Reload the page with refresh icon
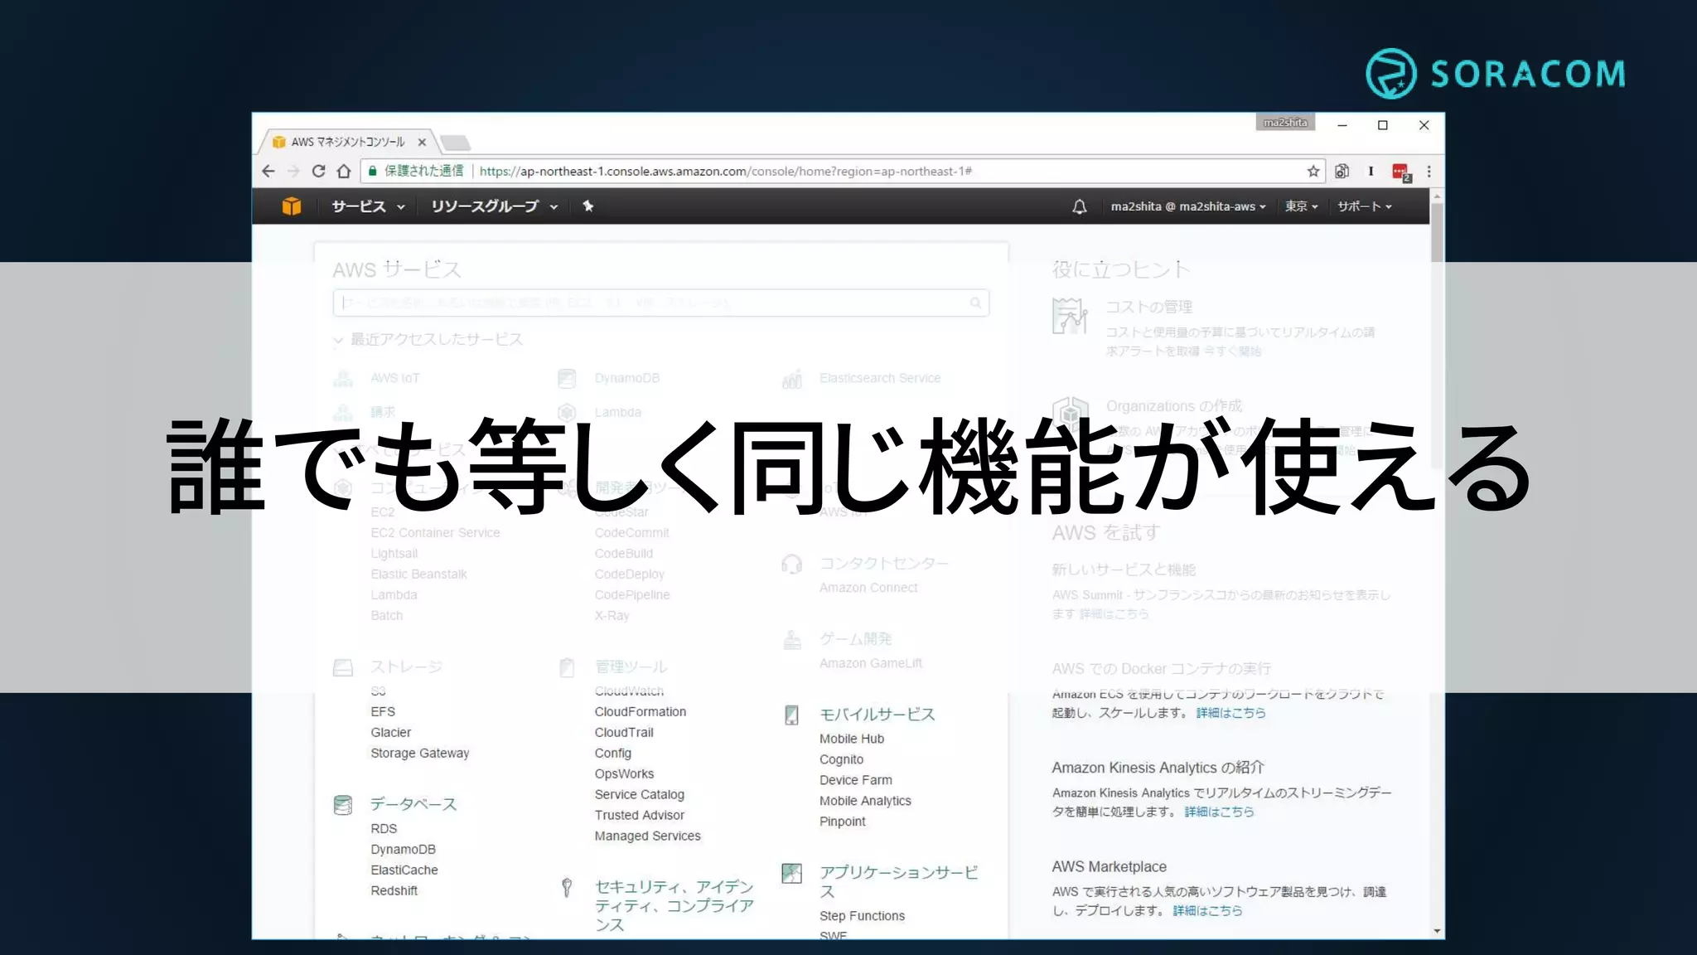 [319, 172]
